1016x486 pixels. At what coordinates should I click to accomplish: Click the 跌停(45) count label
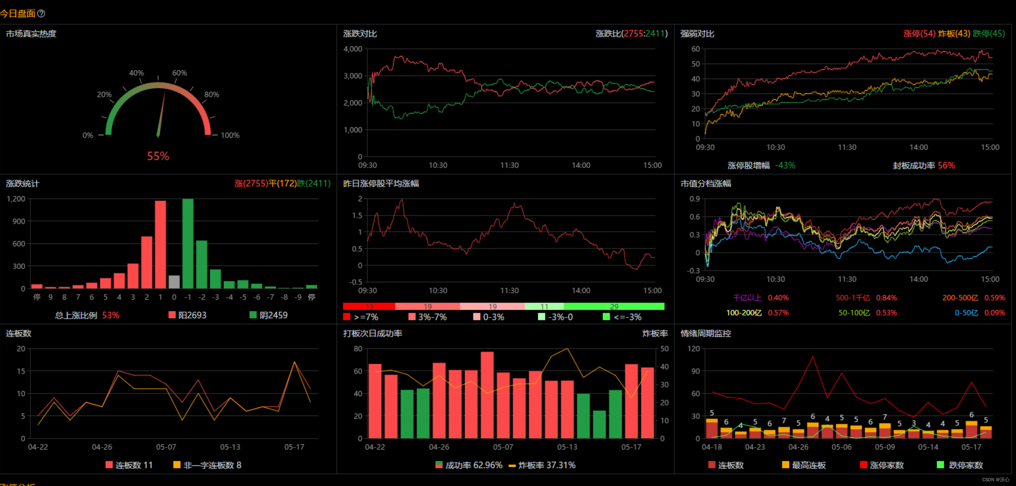989,34
